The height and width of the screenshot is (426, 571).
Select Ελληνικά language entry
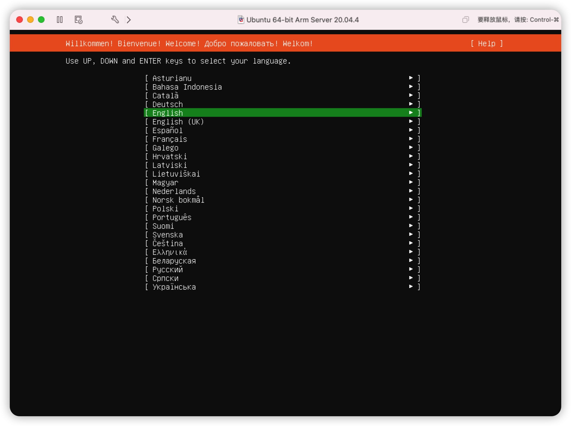coord(283,252)
